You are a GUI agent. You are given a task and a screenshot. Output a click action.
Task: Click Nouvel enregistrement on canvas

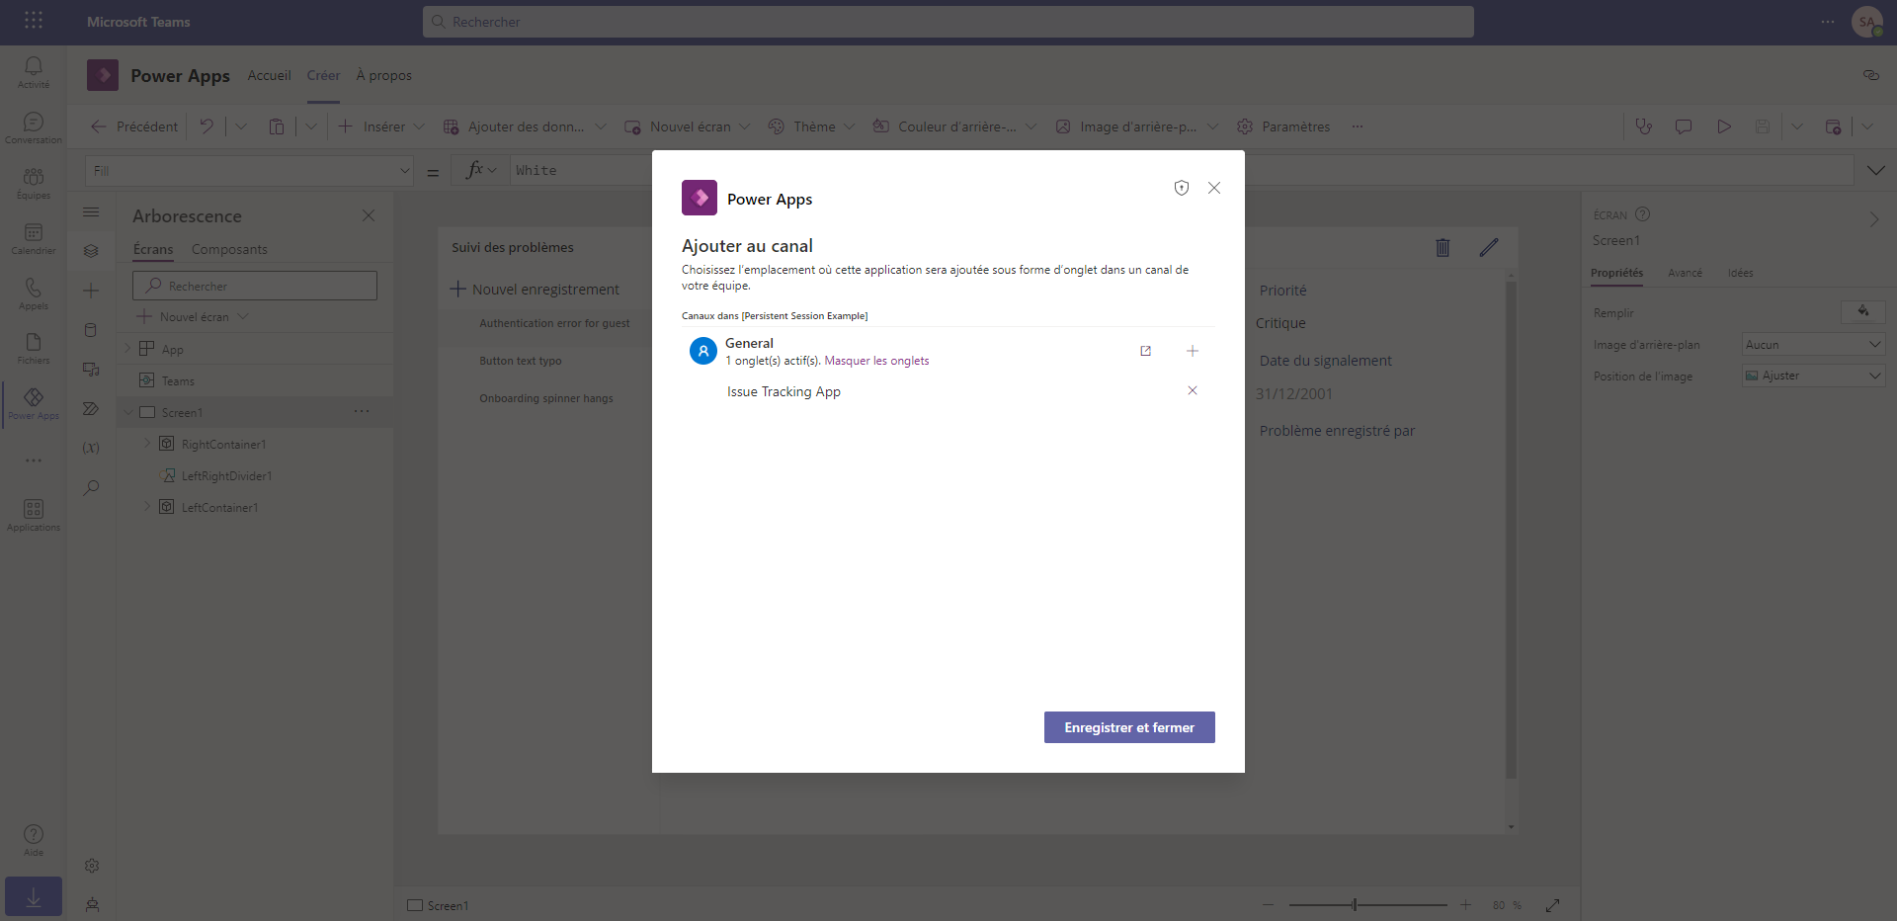click(535, 290)
